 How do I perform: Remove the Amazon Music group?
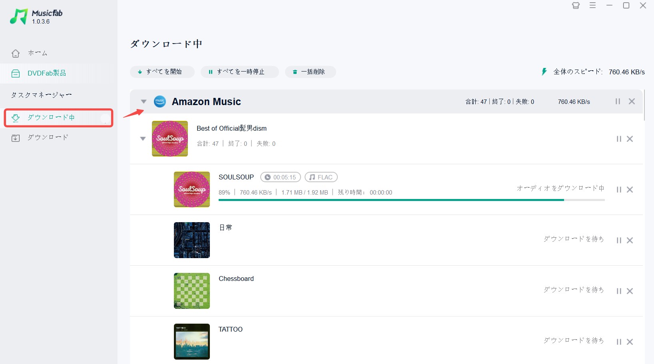pyautogui.click(x=632, y=101)
